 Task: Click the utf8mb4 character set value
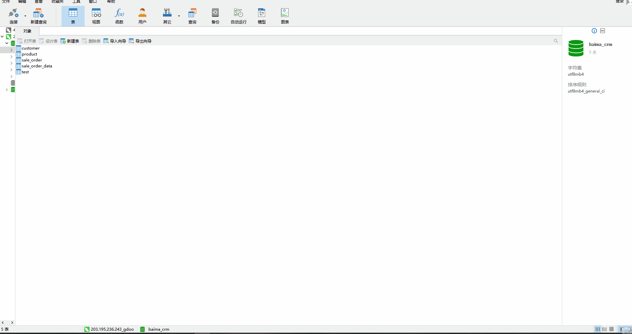(x=576, y=74)
